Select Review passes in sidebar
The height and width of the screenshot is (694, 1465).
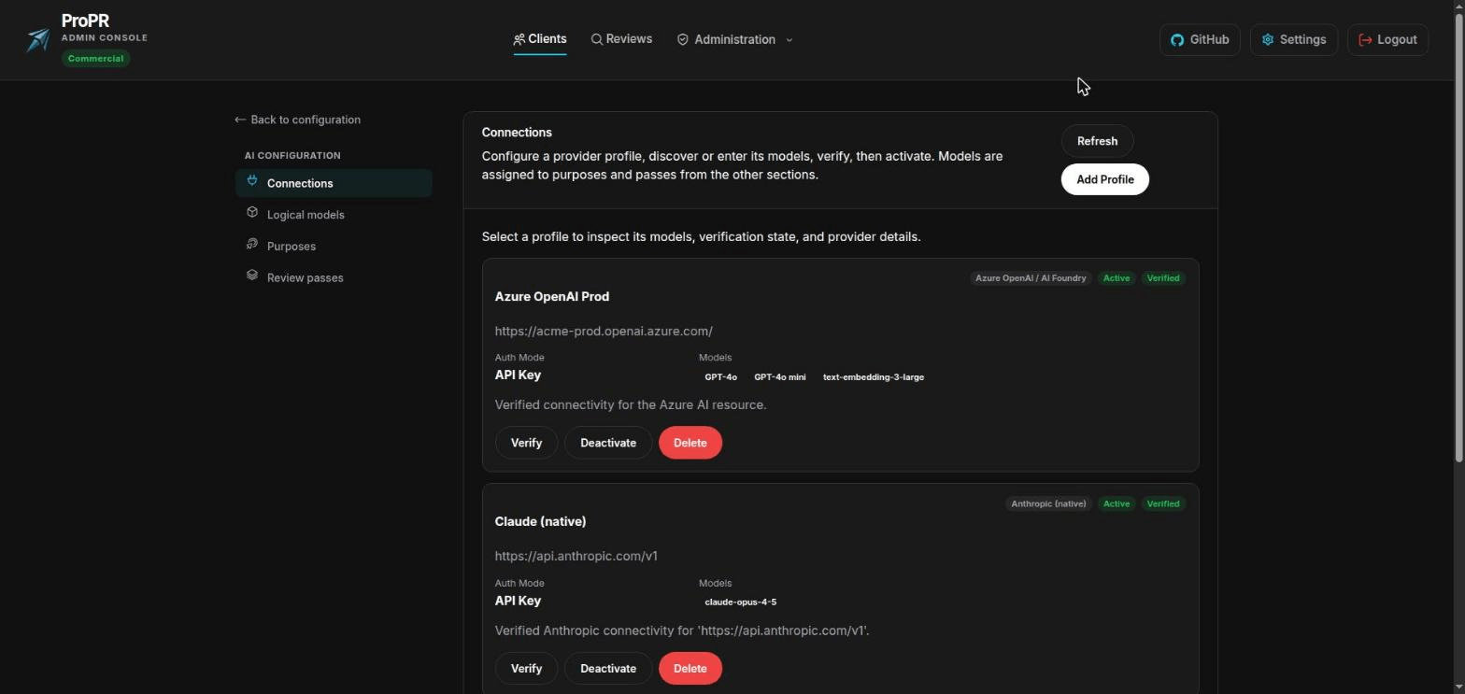334,277
